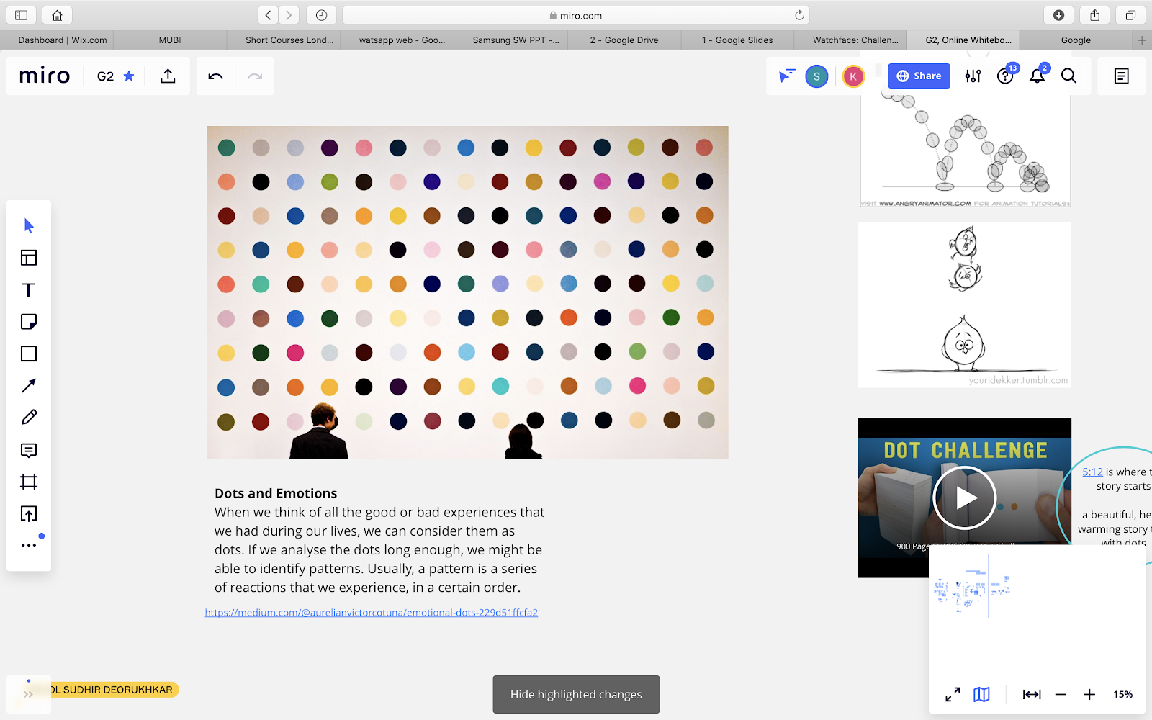Viewport: 1152px width, 720px height.
Task: Open Safari history clock icon
Action: 321,15
